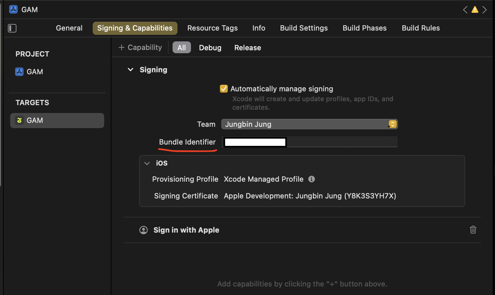495x295 pixels.
Task: Go to the next issue with the right chevron
Action: [x=484, y=10]
